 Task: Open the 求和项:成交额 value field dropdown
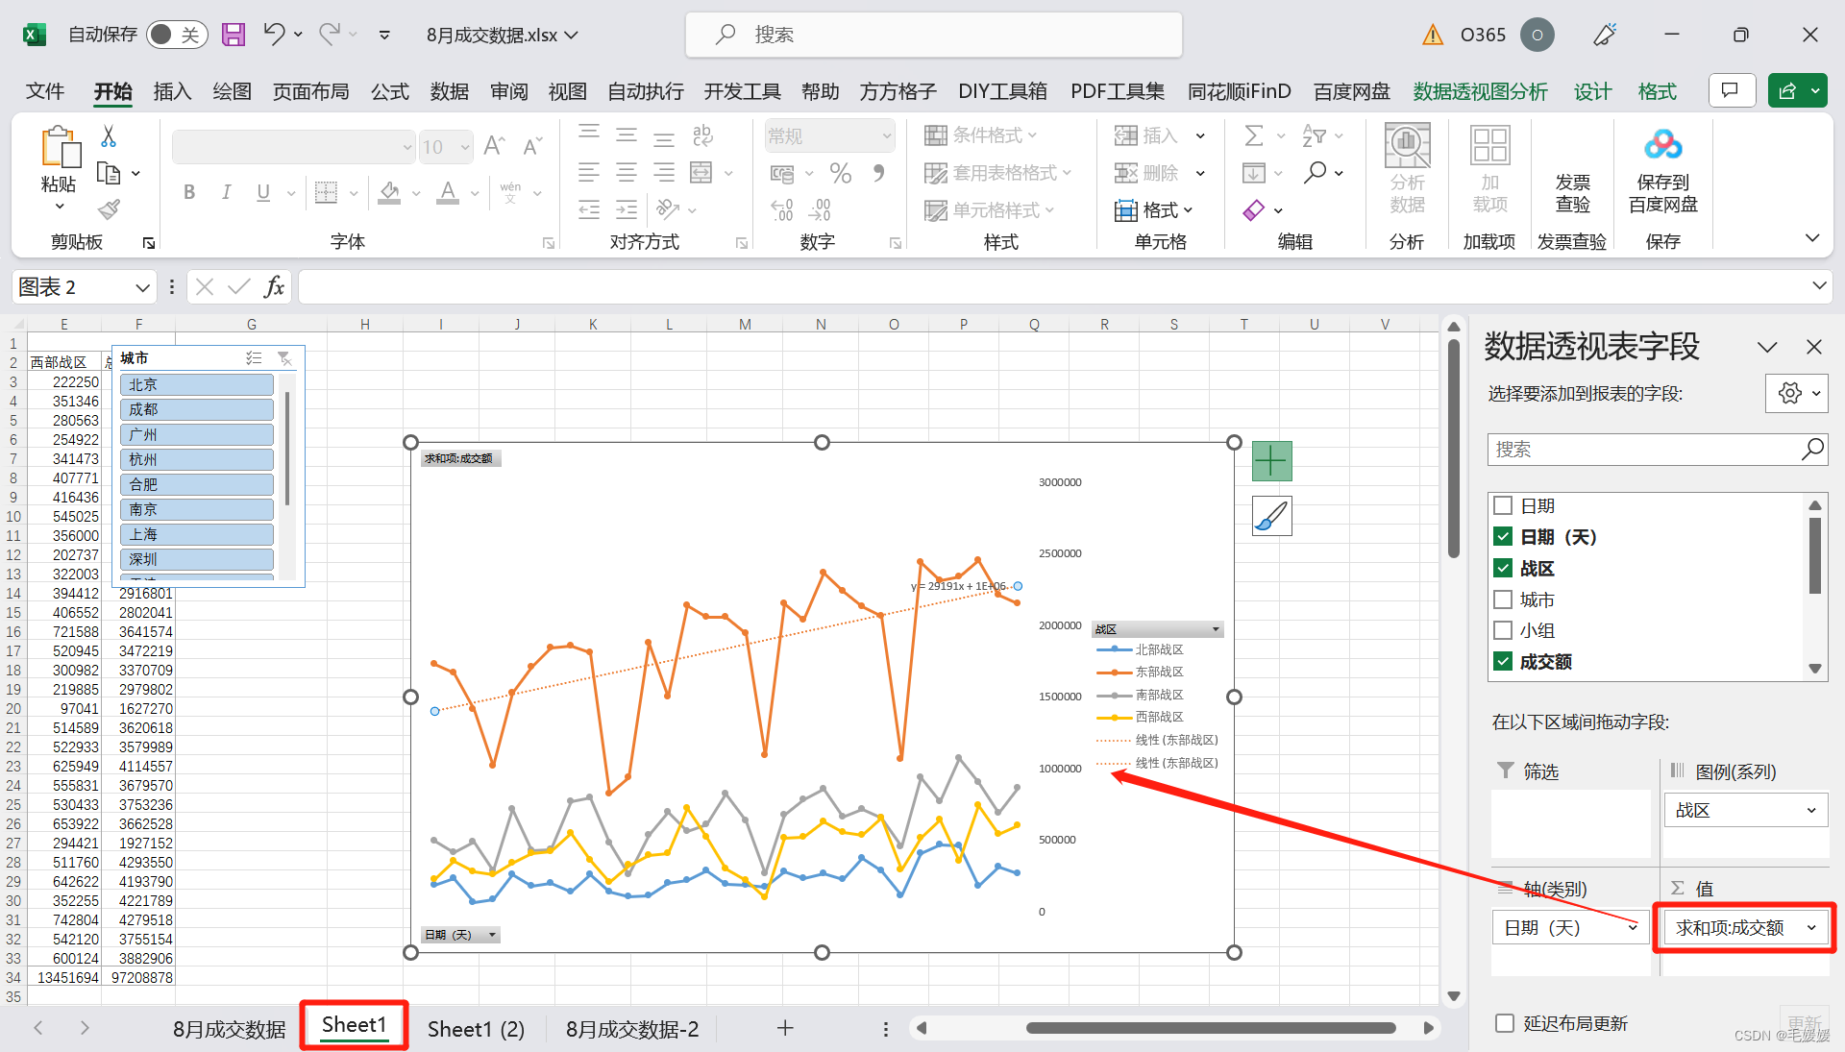pos(1811,928)
